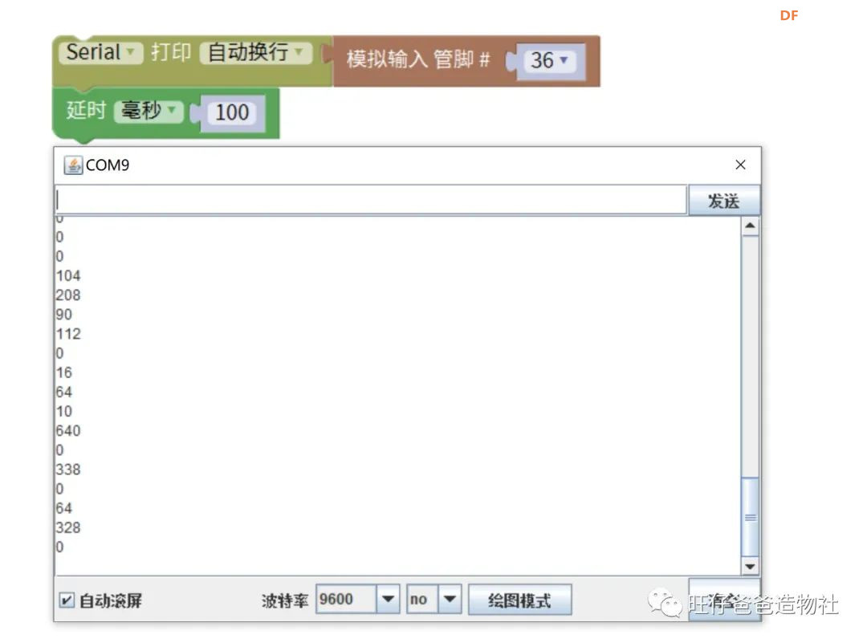The width and height of the screenshot is (867, 643).
Task: Click the 发送 send button
Action: [723, 201]
